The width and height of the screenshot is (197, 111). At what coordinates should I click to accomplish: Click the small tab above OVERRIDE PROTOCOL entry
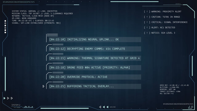58,73
